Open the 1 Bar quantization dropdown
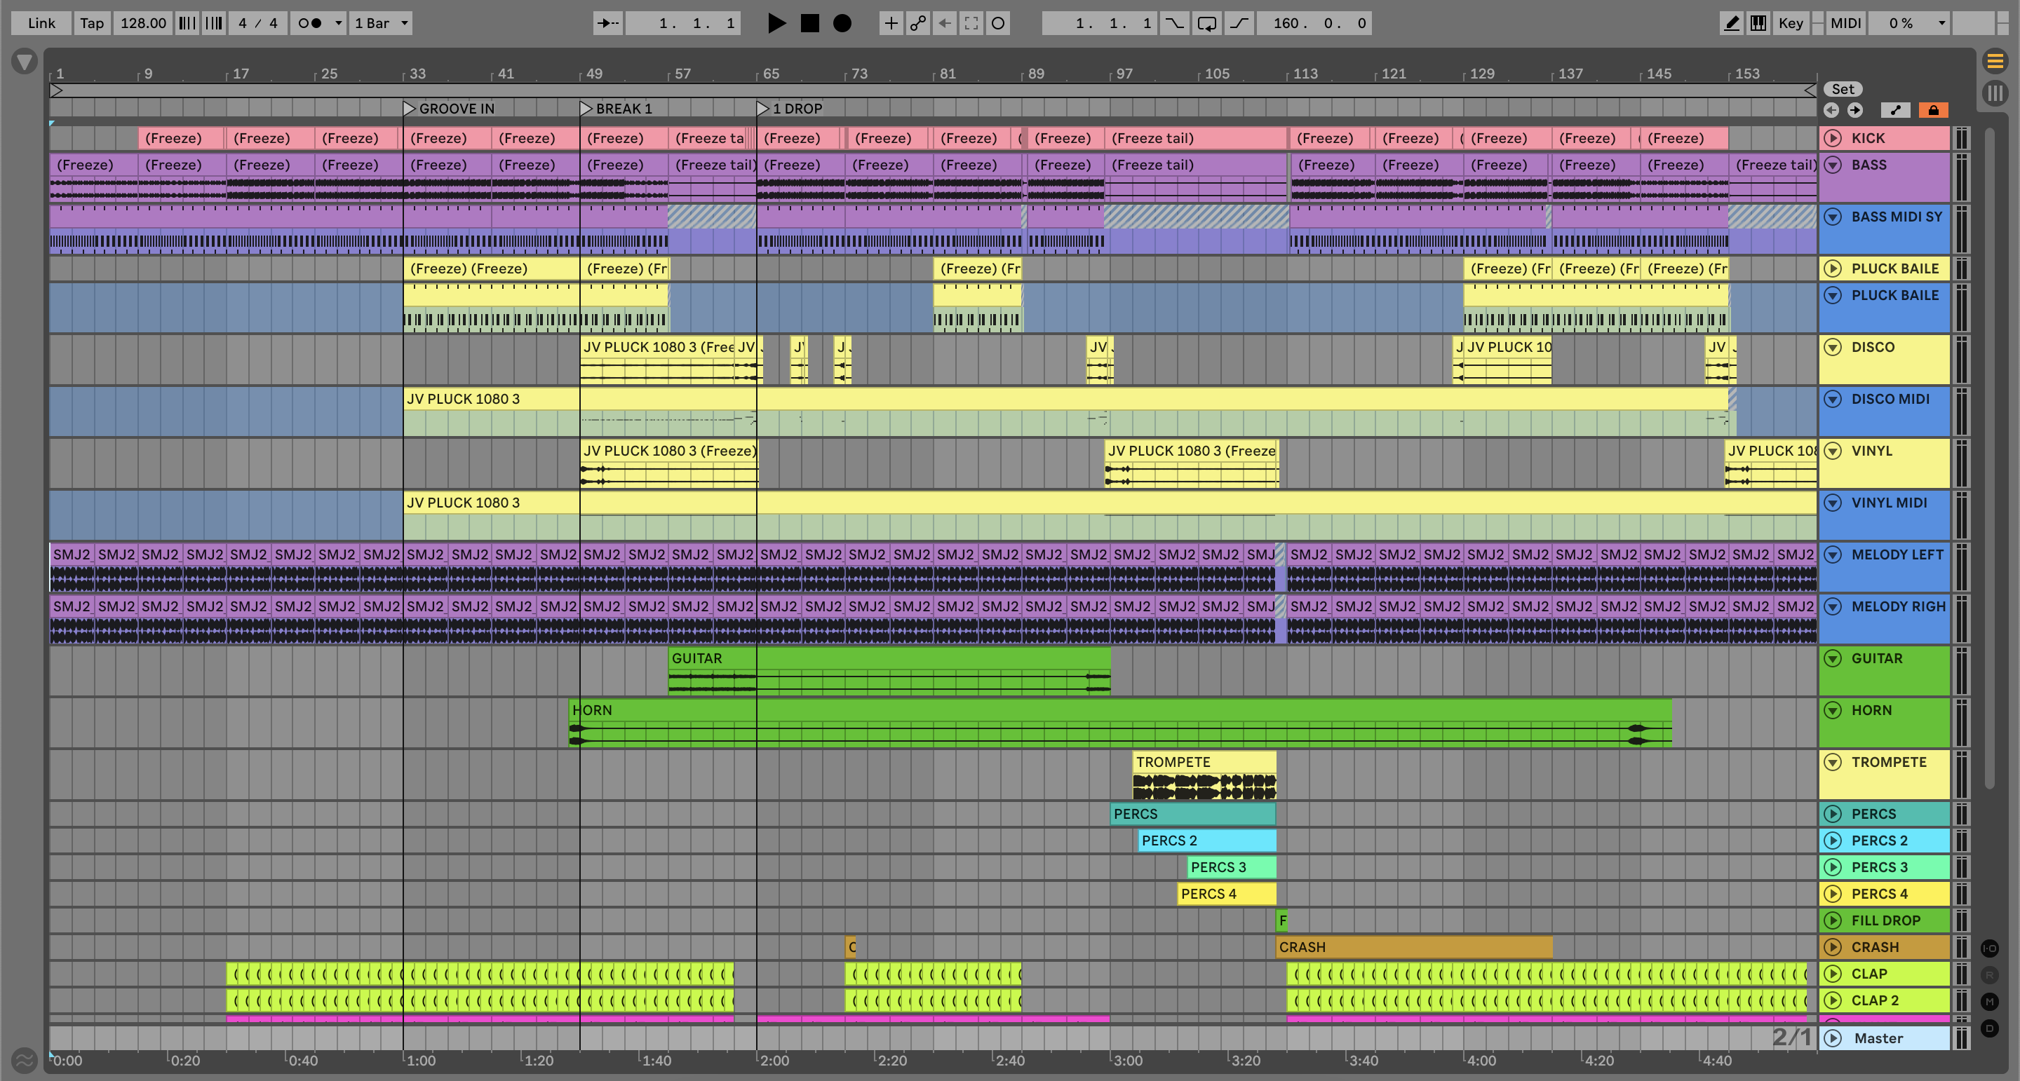This screenshot has width=2020, height=1081. (381, 22)
